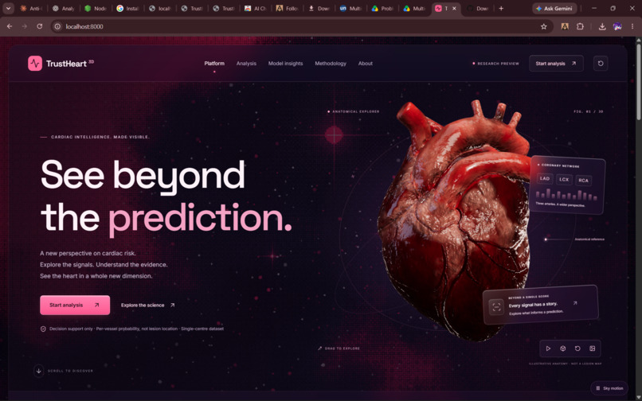This screenshot has height=401, width=642.
Task: Reset heart view with viewer rotate-back icon
Action: (x=577, y=348)
